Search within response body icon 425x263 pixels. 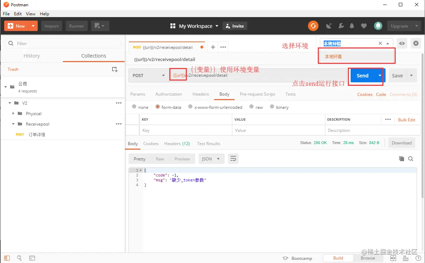coord(411,159)
